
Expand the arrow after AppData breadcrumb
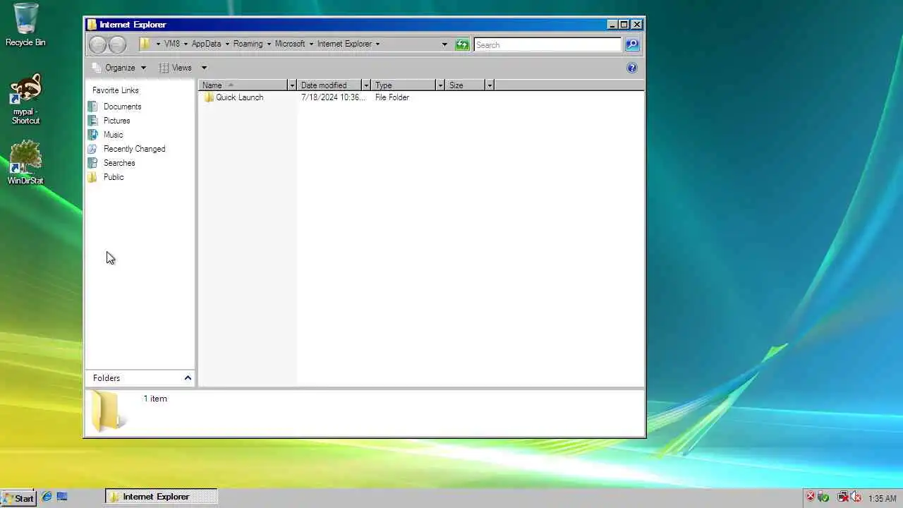tap(227, 44)
